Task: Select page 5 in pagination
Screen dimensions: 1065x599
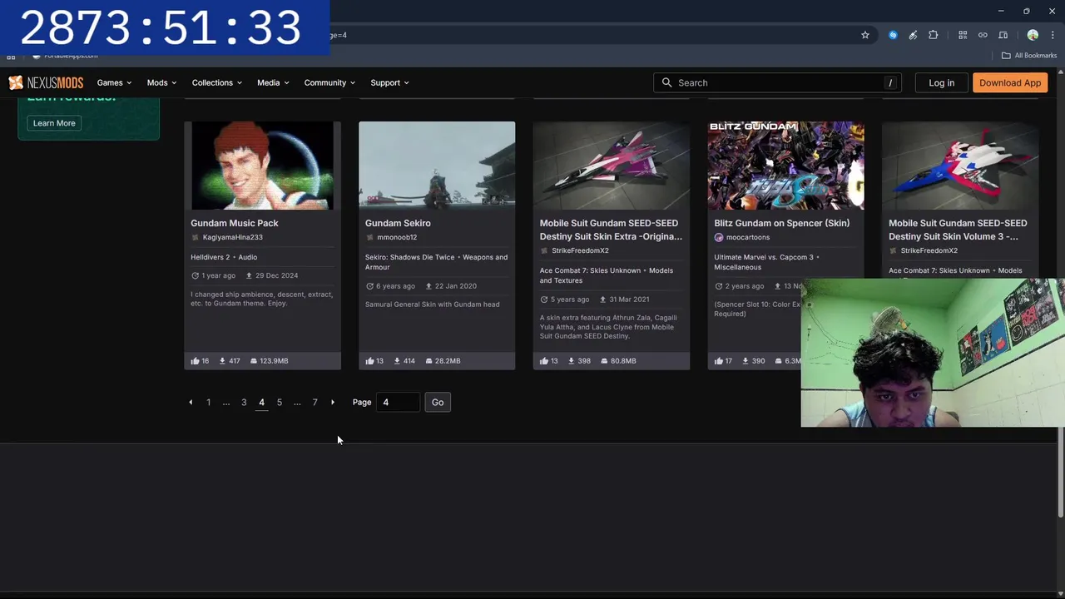Action: coord(280,402)
